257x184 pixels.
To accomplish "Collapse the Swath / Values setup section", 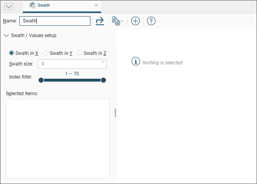I will coord(6,36).
